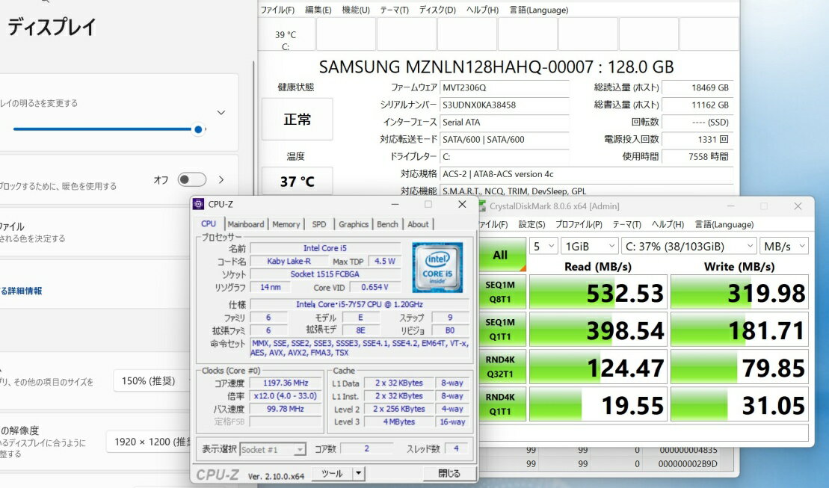Click the 37 °C temperature box
Image resolution: width=829 pixels, height=488 pixels.
pos(298,182)
